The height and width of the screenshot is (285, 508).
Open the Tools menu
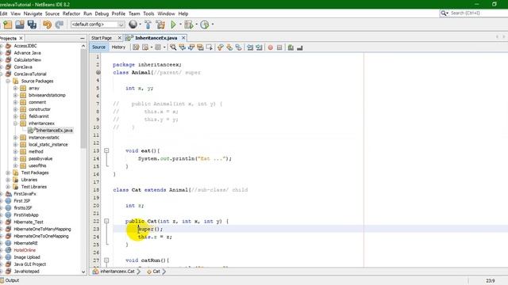click(x=148, y=13)
